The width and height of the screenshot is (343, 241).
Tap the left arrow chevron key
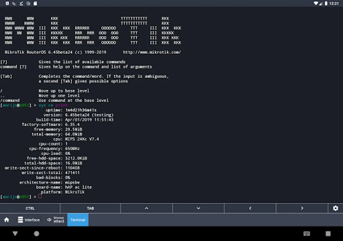250,208
